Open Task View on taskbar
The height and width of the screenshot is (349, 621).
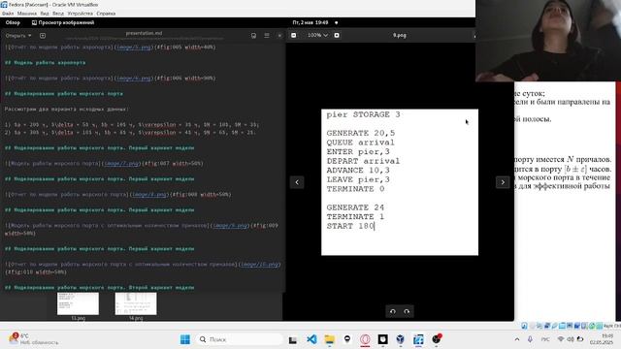click(x=293, y=339)
